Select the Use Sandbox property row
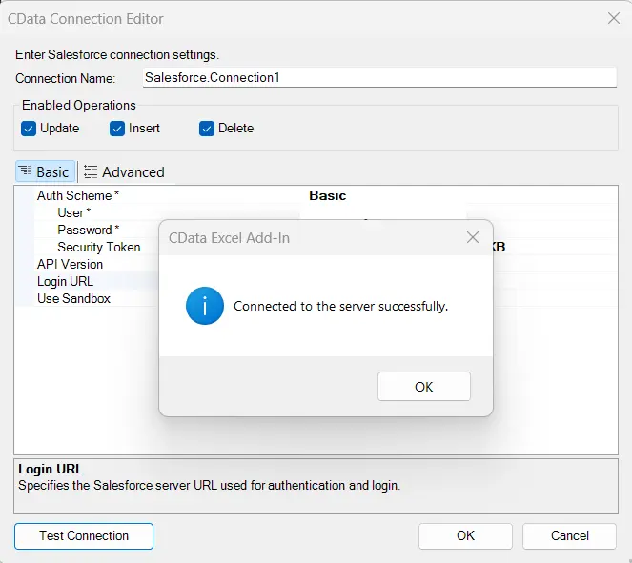 click(x=73, y=298)
